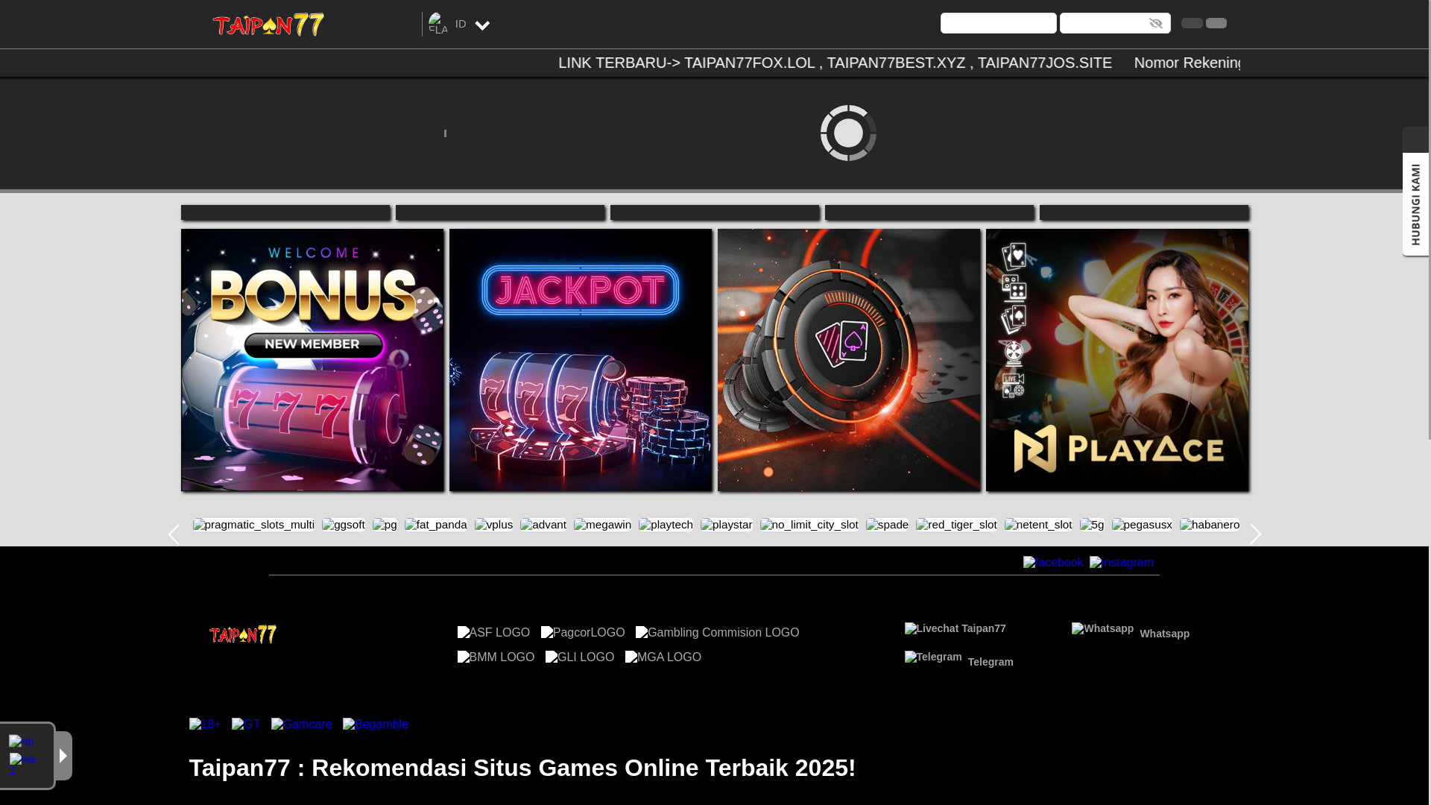1431x805 pixels.
Task: Select habanero provider
Action: (1210, 525)
